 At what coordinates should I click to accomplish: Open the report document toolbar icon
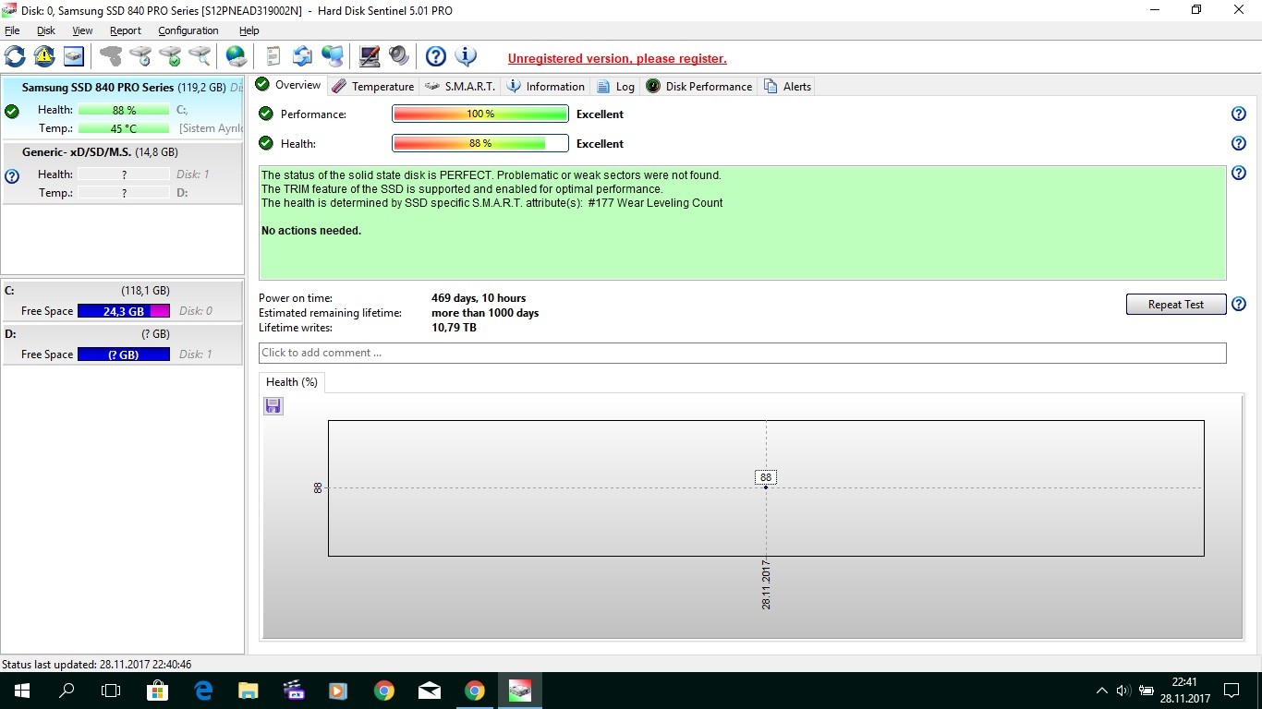273,56
